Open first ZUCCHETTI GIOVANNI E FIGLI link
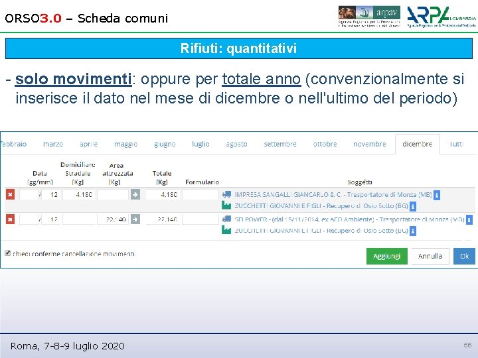478x358 pixels. pyautogui.click(x=321, y=206)
